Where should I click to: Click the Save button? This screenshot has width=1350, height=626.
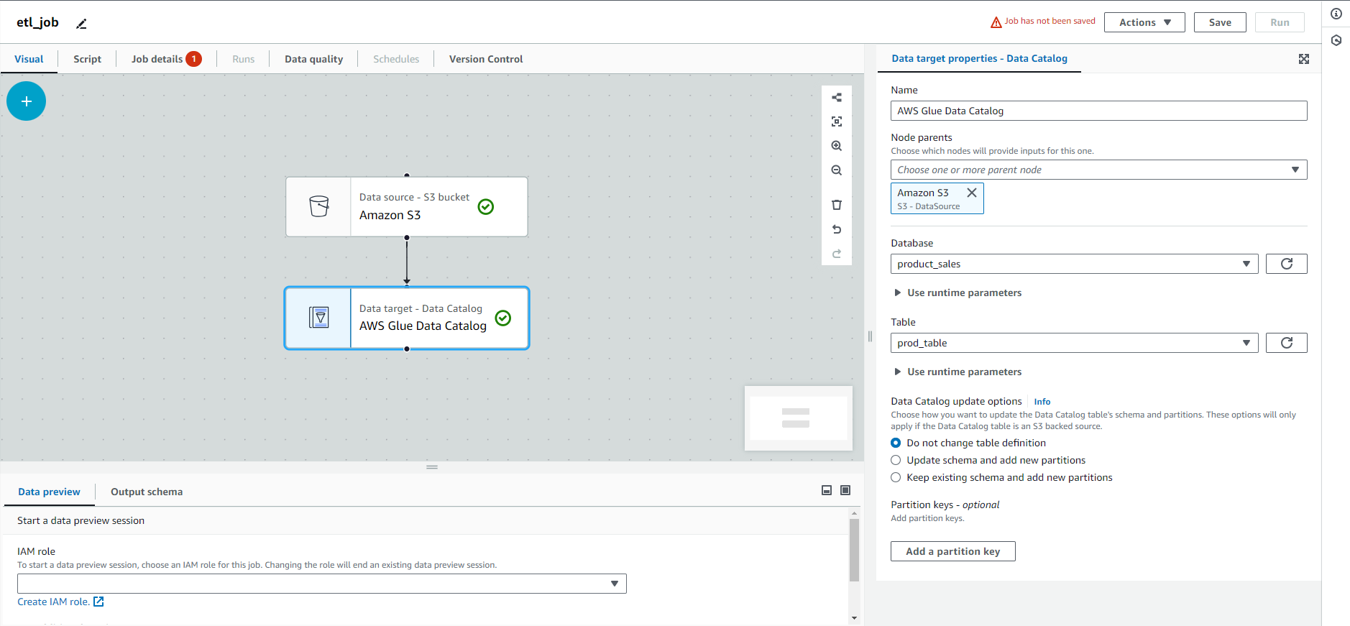[x=1220, y=22]
